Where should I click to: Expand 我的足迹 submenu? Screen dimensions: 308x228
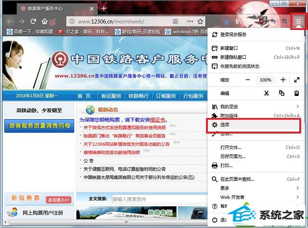tap(256, 107)
